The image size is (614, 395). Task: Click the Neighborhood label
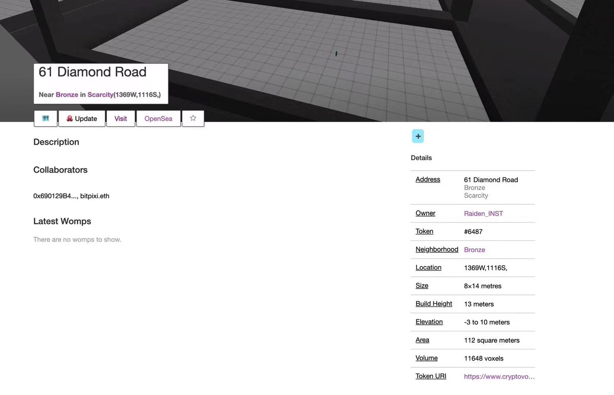437,249
